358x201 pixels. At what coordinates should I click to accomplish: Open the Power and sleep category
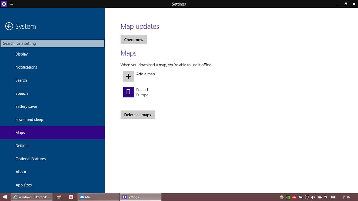pos(52,119)
